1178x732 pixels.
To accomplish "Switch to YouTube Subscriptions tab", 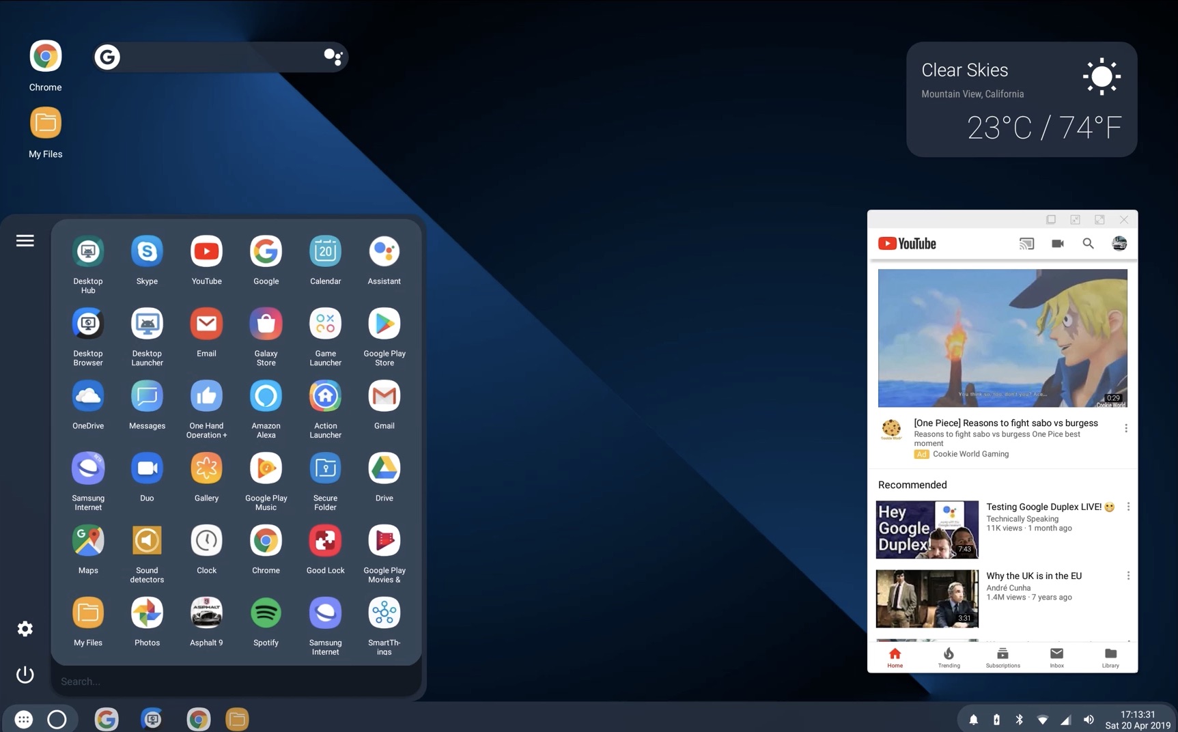I will pyautogui.click(x=1002, y=658).
